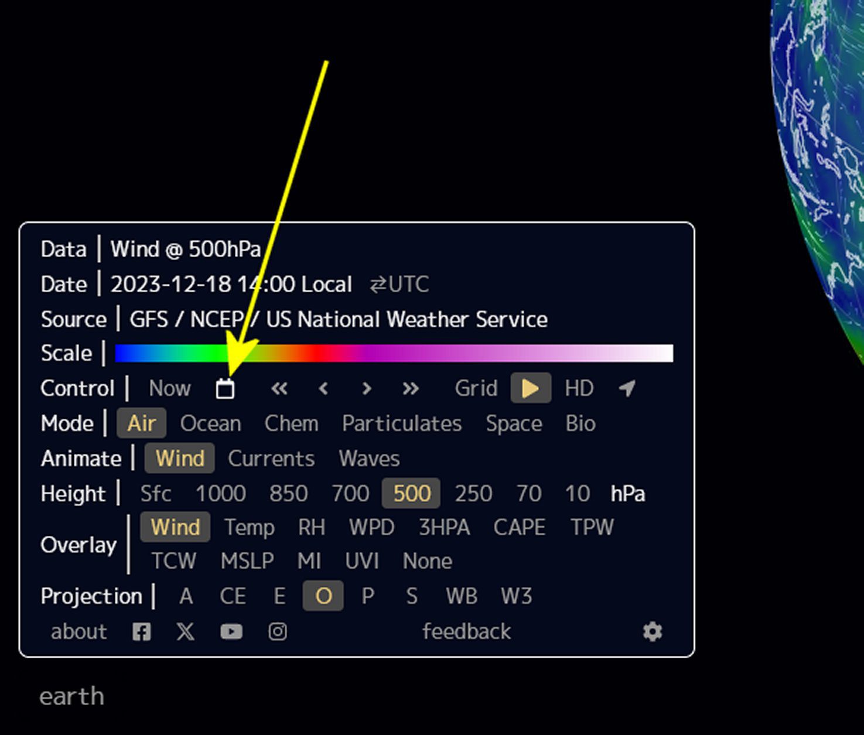The width and height of the screenshot is (864, 735).
Task: Toggle HD mode
Action: coord(579,388)
